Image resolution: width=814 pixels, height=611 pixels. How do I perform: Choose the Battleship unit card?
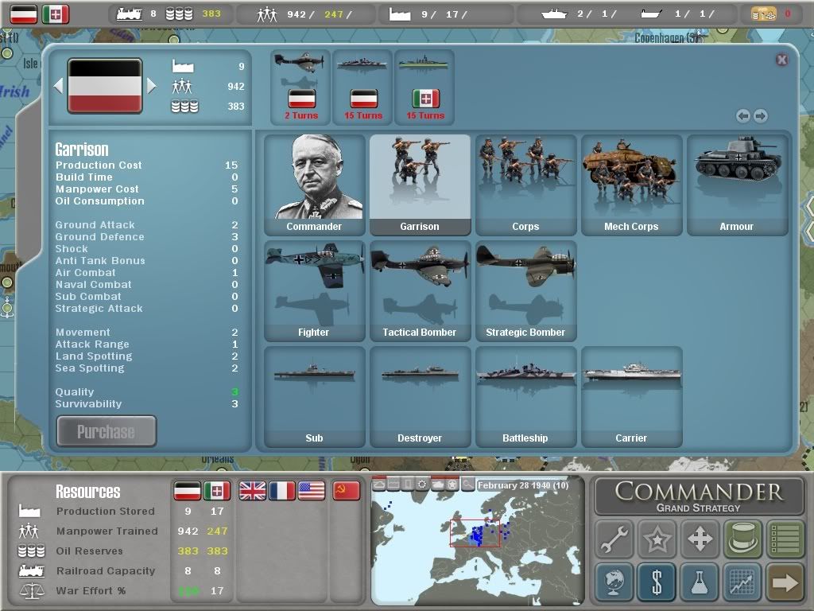526,397
